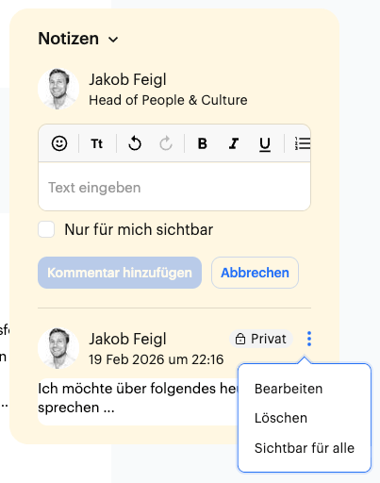Viewport: 380px width, 483px height.
Task: Click the Tt text size icon
Action: 97,143
